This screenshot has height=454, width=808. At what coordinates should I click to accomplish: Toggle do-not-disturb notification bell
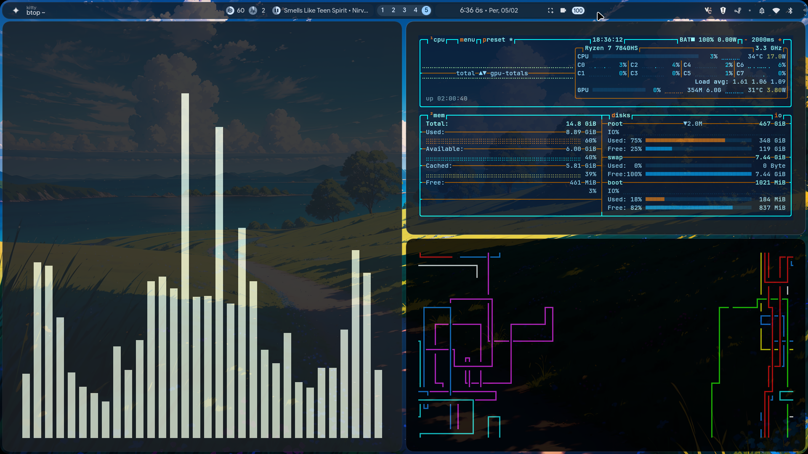click(x=762, y=11)
